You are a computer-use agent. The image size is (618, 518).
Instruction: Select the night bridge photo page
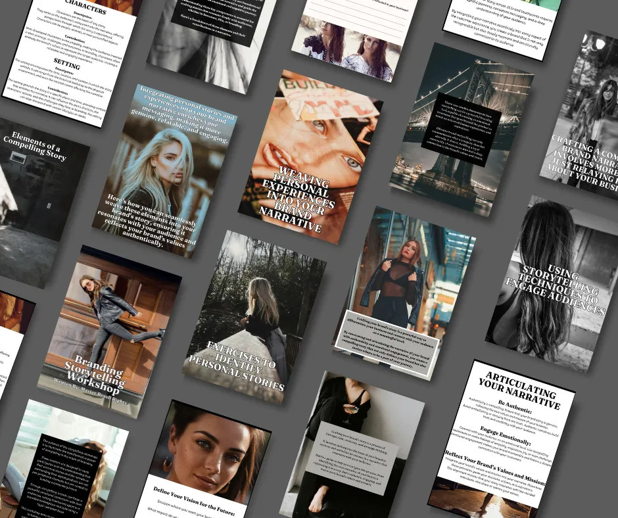462,130
